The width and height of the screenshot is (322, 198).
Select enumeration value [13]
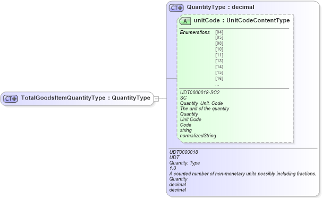[219, 61]
